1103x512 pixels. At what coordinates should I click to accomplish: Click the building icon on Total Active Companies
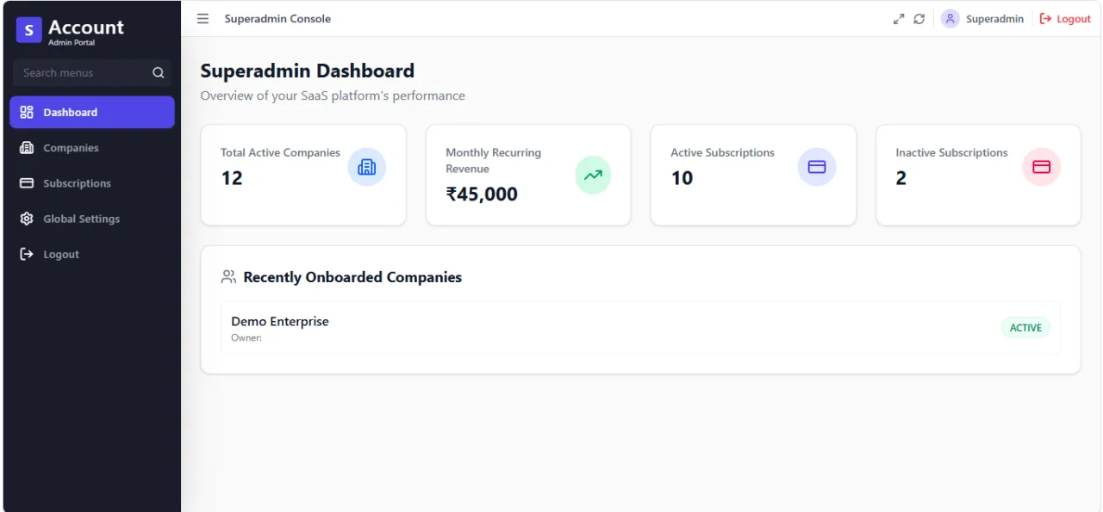coord(367,167)
